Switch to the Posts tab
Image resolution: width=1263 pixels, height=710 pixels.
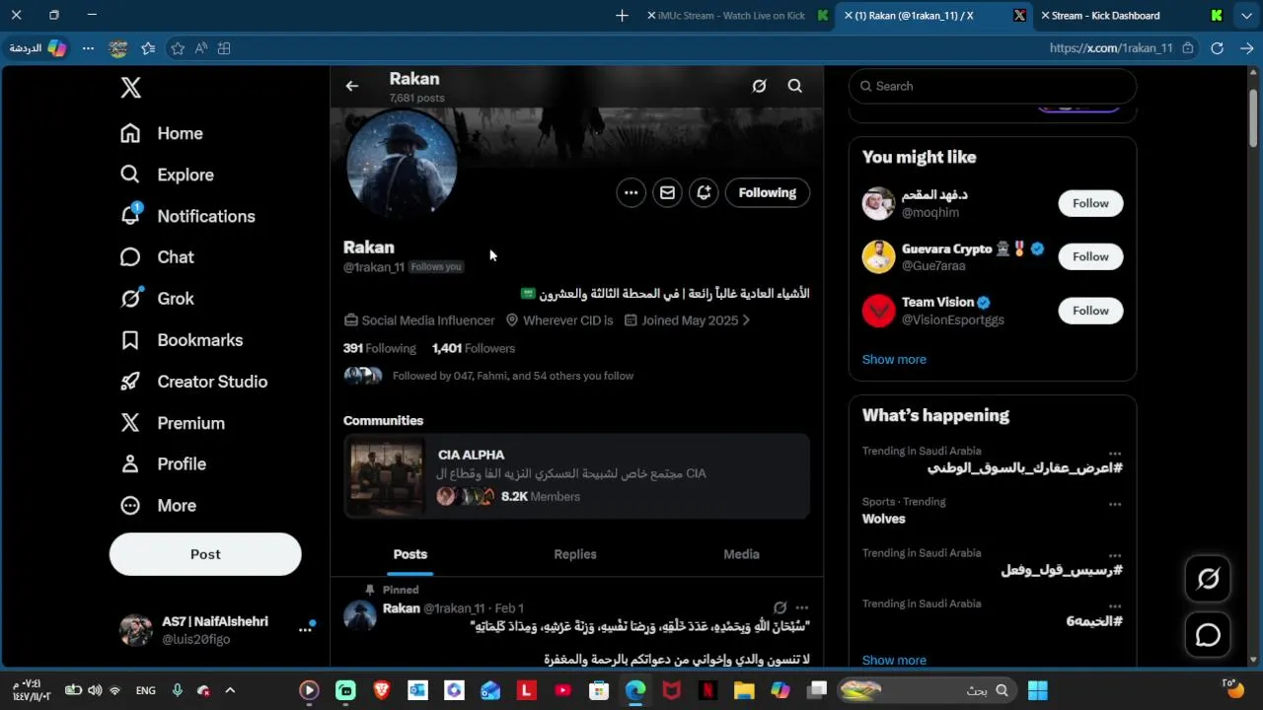coord(410,554)
